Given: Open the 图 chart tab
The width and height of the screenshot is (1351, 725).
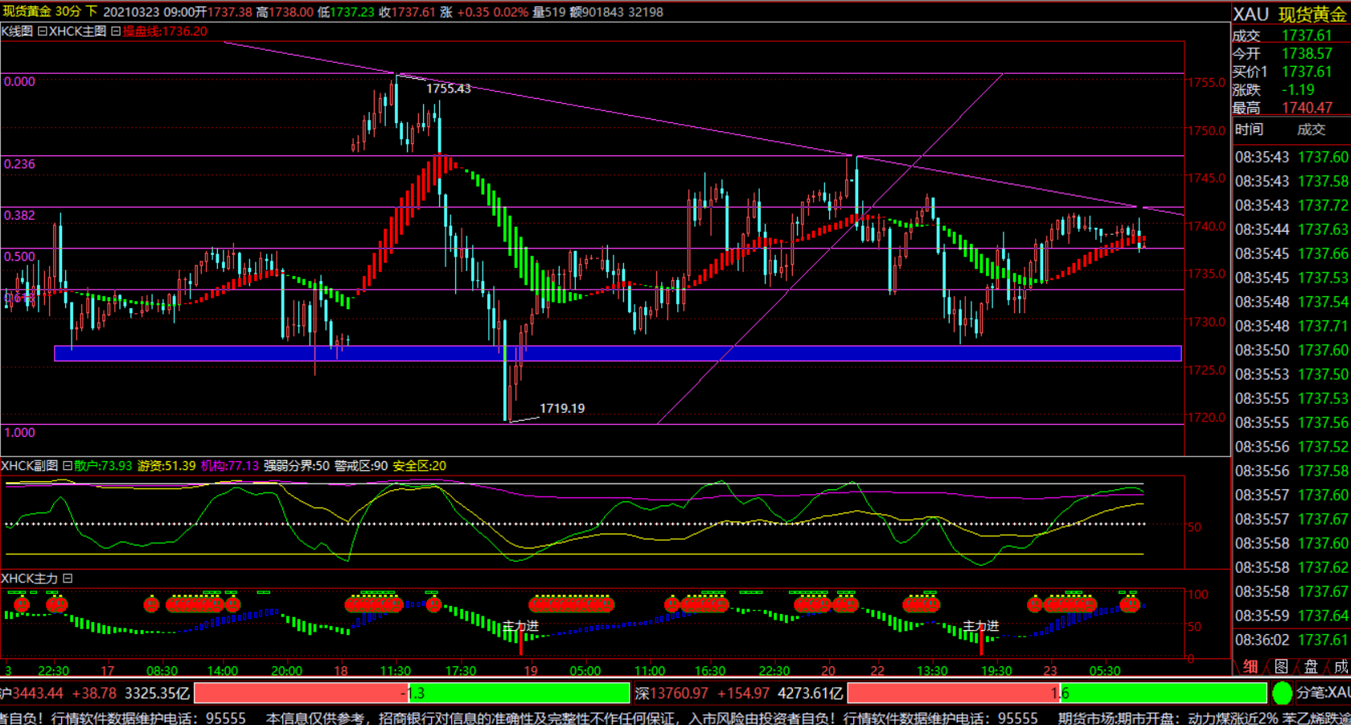Looking at the screenshot, I should (x=1281, y=666).
